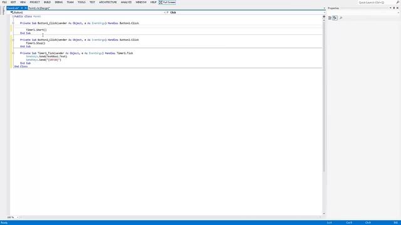Viewport: 401px width, 225px height.
Task: Open the Click method name dropdown
Action: pos(246,12)
